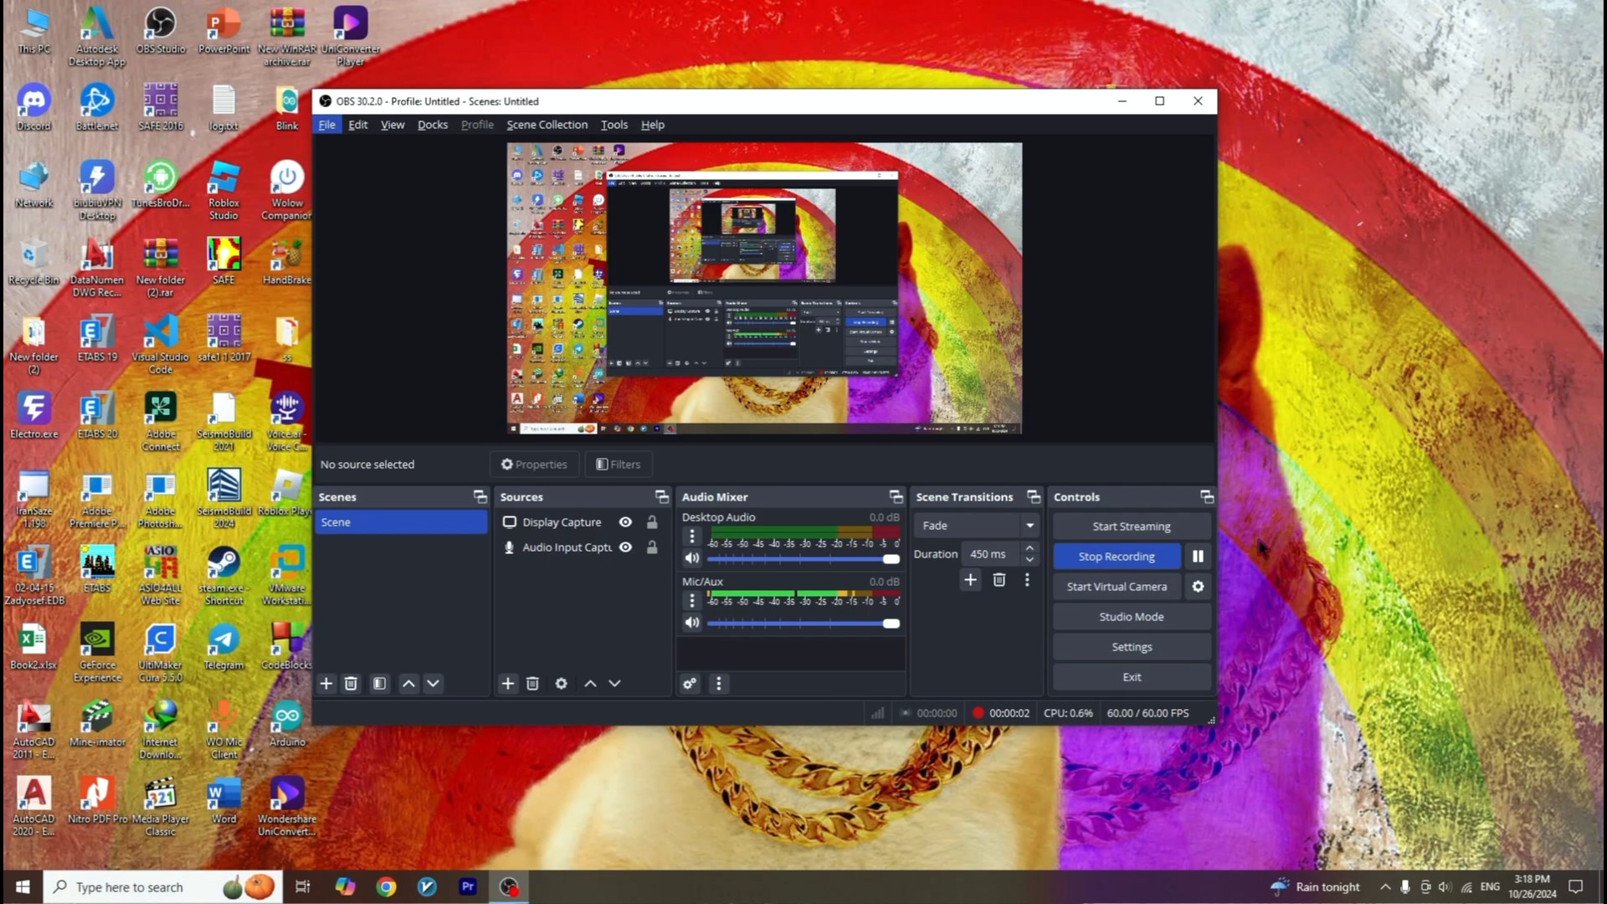Open scene filters icon in Scenes dock
Viewport: 1607px width, 904px height.
pos(379,684)
